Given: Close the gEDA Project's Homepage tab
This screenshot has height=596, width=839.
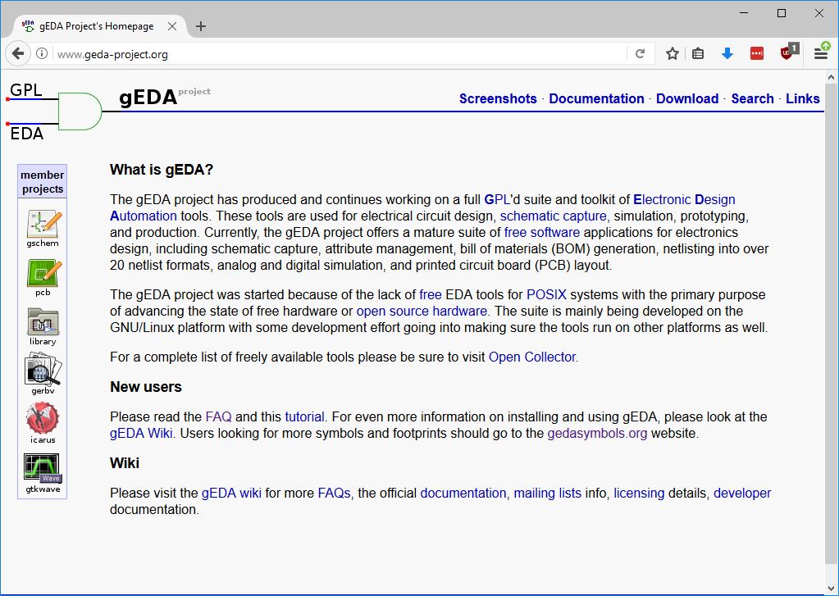Looking at the screenshot, I should click(172, 26).
